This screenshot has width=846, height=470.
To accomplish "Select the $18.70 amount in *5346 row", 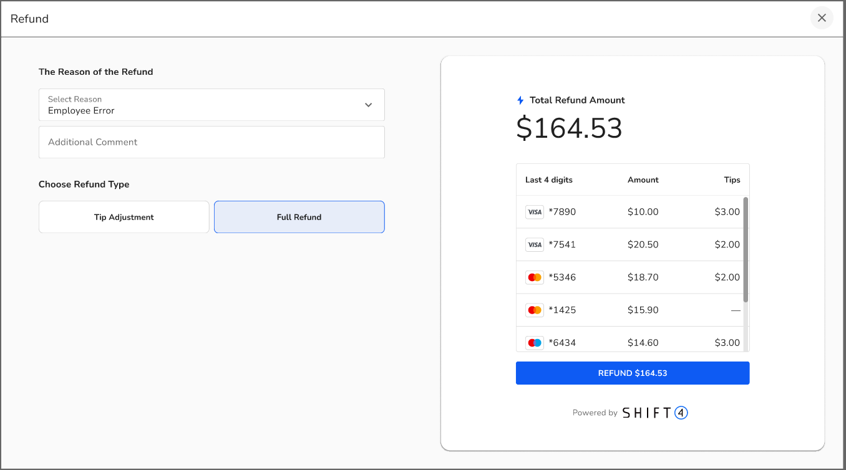I will (643, 277).
